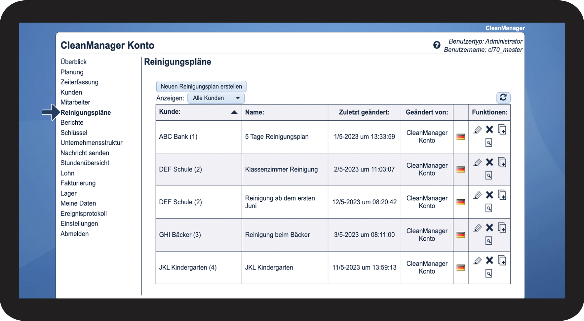Open Planung in the sidebar
584x321 pixels.
pos(72,72)
